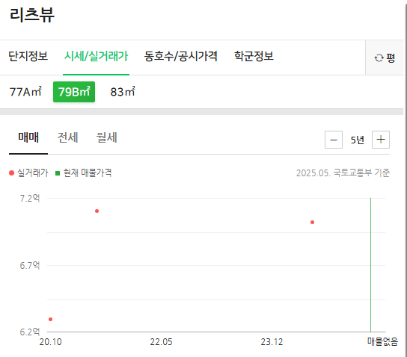The height and width of the screenshot is (357, 407).
Task: Click the red data point after 23.12
Action: point(312,222)
